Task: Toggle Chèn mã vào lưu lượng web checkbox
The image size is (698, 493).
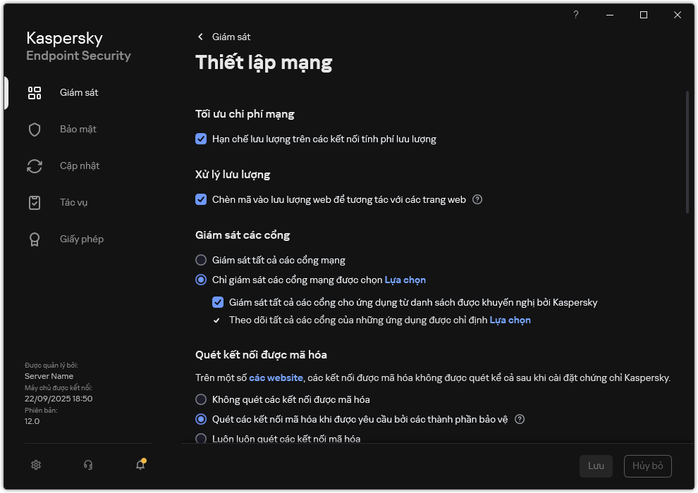Action: [x=201, y=199]
